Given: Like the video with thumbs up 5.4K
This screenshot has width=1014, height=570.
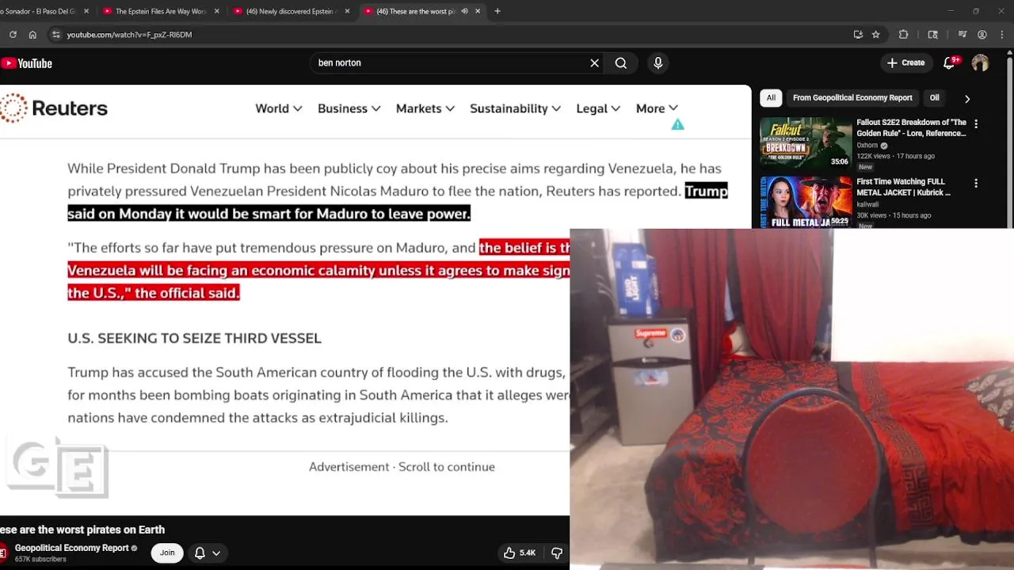Looking at the screenshot, I should (520, 553).
